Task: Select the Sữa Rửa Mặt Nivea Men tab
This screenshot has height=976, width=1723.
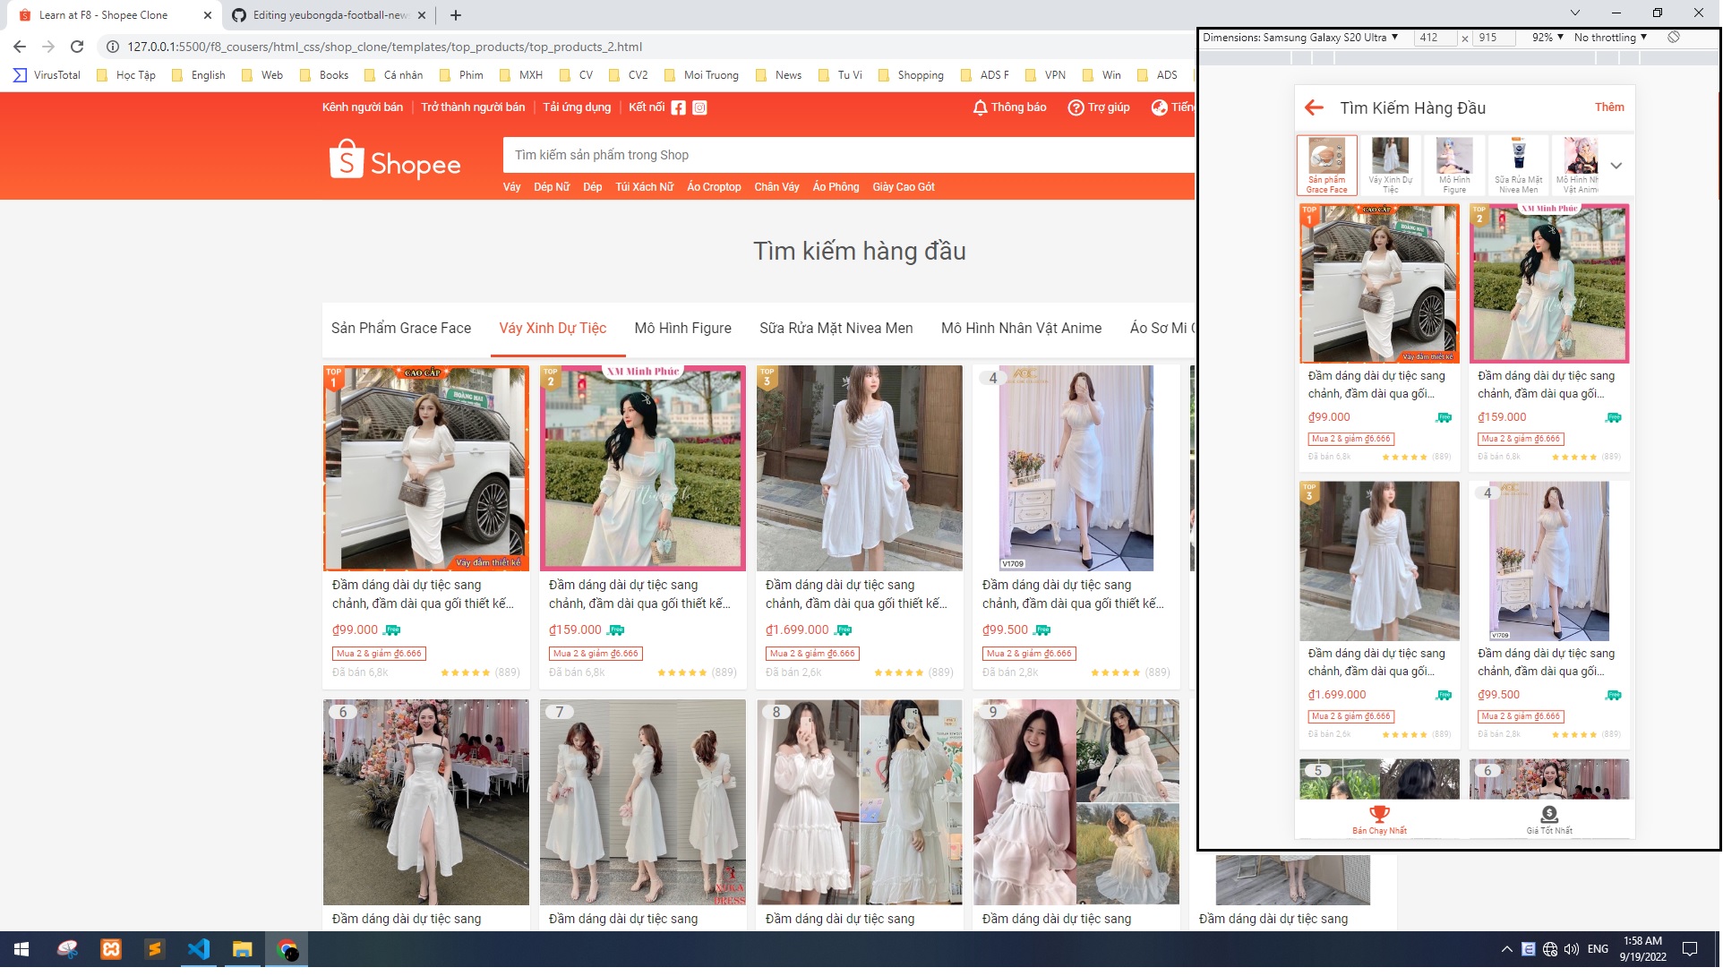Action: coord(836,328)
